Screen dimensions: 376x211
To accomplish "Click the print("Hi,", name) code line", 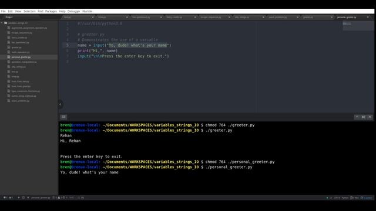I will [x=98, y=51].
